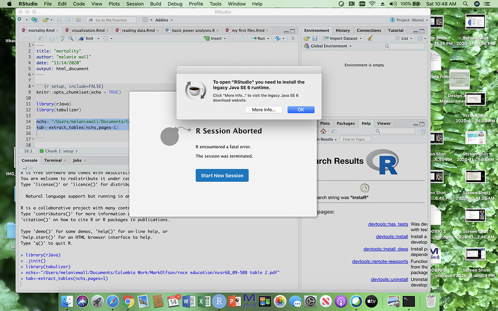Image resolution: width=498 pixels, height=311 pixels.
Task: Collapse the code chunk fold arrow on line 8
Action: pyautogui.click(x=33, y=86)
